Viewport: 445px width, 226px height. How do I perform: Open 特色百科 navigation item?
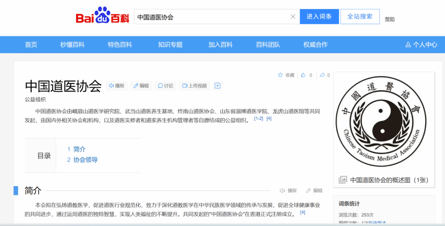(120, 45)
